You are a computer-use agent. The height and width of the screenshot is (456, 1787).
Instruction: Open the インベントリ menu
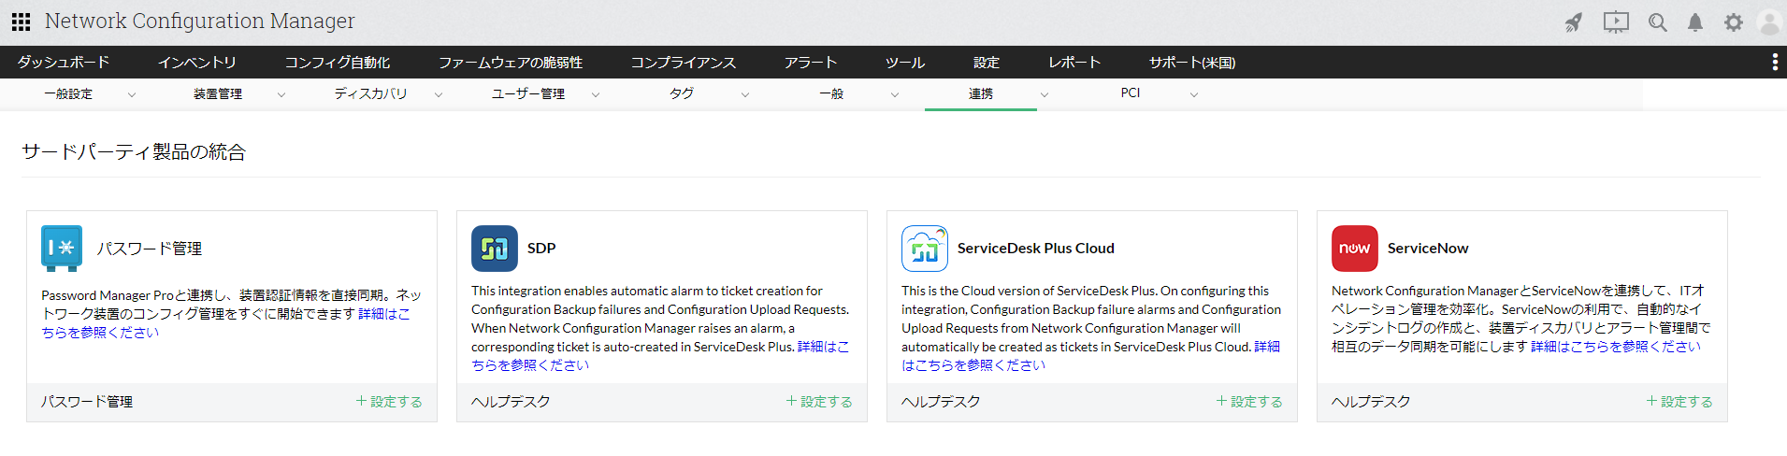pos(196,63)
